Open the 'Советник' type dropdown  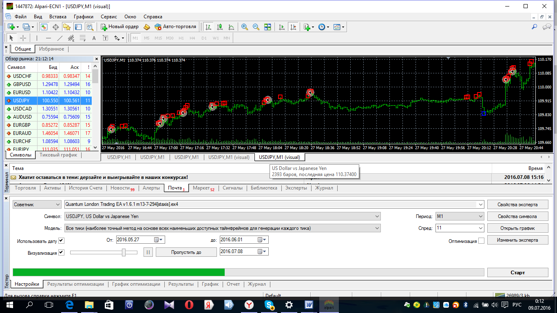[x=37, y=204]
